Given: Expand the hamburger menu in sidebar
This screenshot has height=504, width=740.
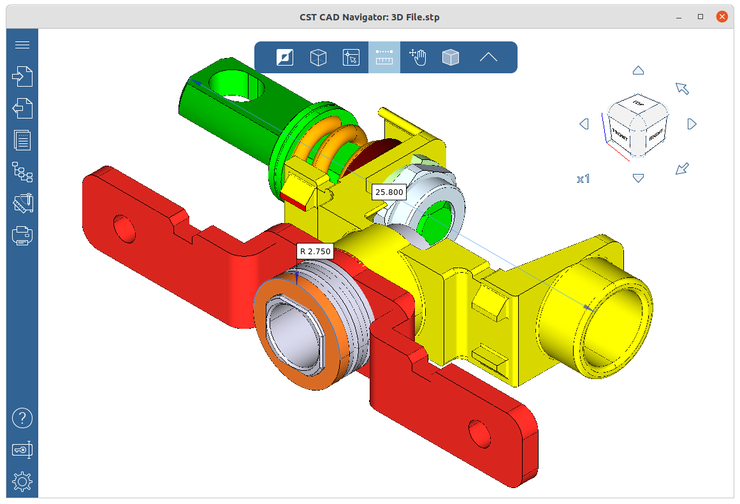Looking at the screenshot, I should pyautogui.click(x=22, y=45).
